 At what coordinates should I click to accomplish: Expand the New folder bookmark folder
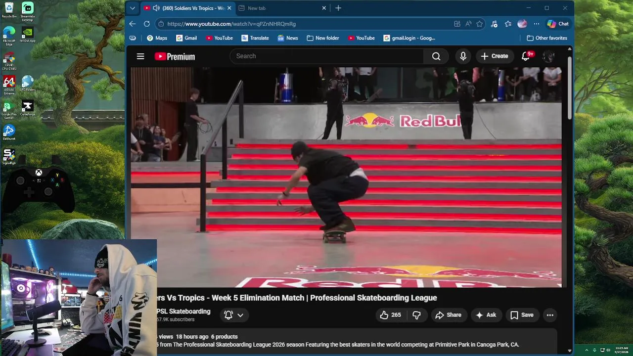[x=323, y=38]
